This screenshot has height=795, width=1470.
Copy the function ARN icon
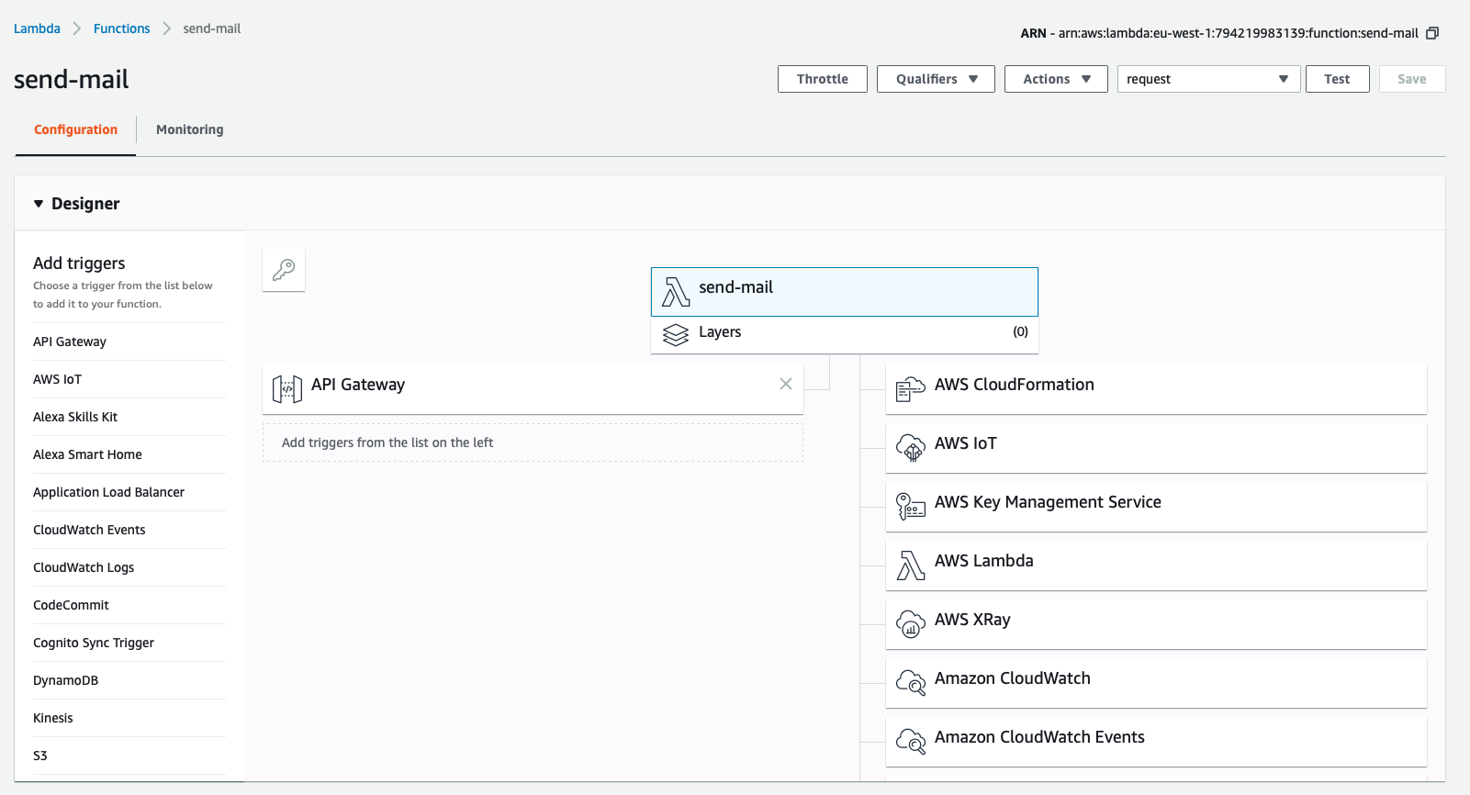pyautogui.click(x=1432, y=33)
